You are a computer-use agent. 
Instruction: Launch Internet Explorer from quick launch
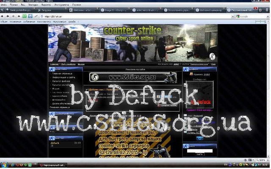coord(12,165)
